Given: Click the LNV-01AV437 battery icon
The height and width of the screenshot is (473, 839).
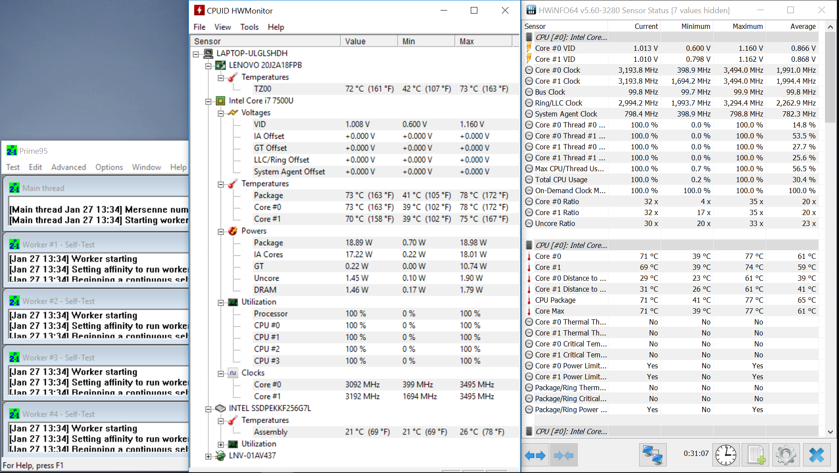Looking at the screenshot, I should click(x=220, y=455).
